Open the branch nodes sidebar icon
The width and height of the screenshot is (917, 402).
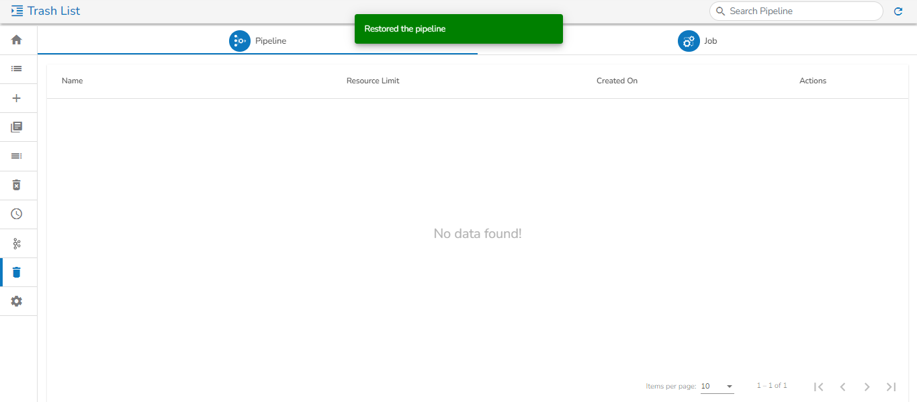click(17, 243)
